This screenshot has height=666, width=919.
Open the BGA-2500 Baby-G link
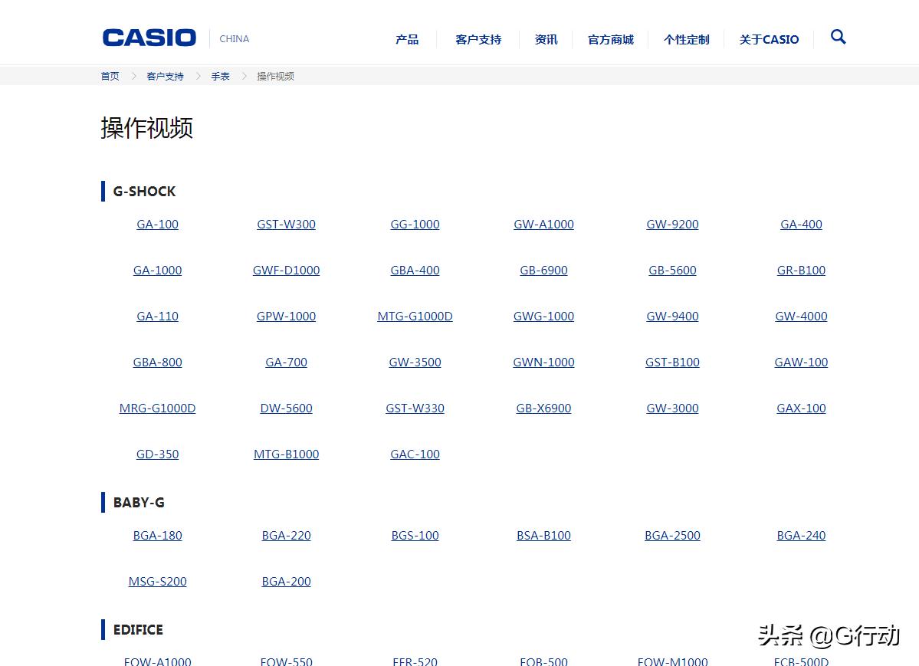tap(672, 535)
